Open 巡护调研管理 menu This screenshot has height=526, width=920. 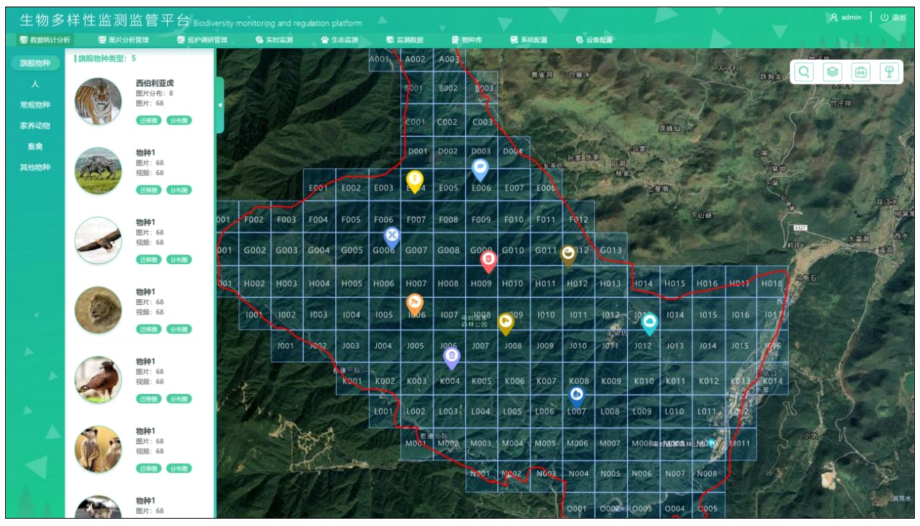click(202, 40)
